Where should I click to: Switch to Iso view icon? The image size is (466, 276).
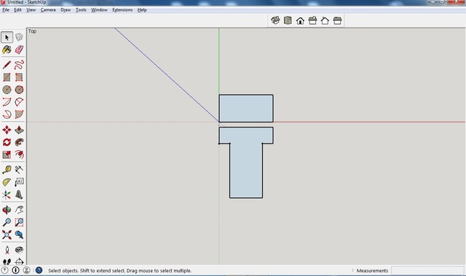pyautogui.click(x=275, y=20)
